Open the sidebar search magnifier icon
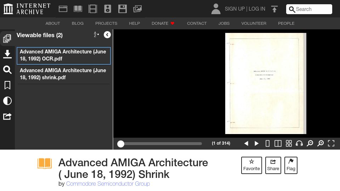Screen dimensions: 340x191 7,70
